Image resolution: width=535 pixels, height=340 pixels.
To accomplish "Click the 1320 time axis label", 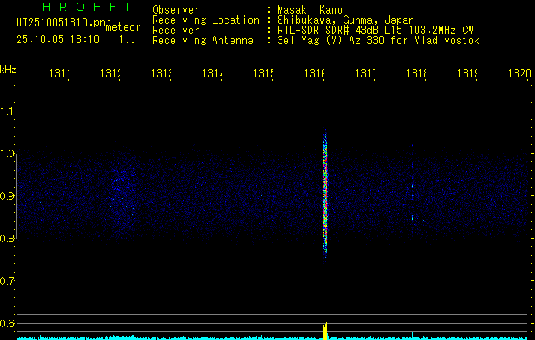I will [x=520, y=74].
